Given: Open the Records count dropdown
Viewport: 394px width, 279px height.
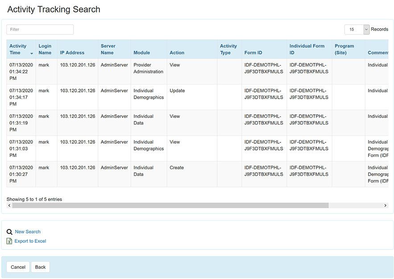Looking at the screenshot, I should 357,29.
